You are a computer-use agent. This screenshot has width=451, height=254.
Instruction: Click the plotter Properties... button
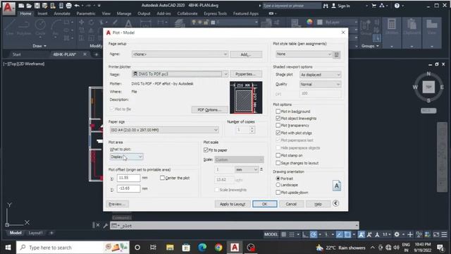coord(246,74)
